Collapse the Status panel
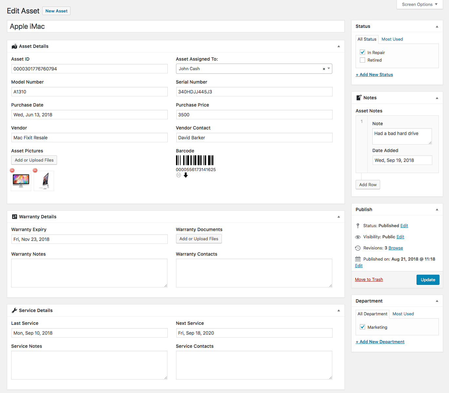 [437, 27]
